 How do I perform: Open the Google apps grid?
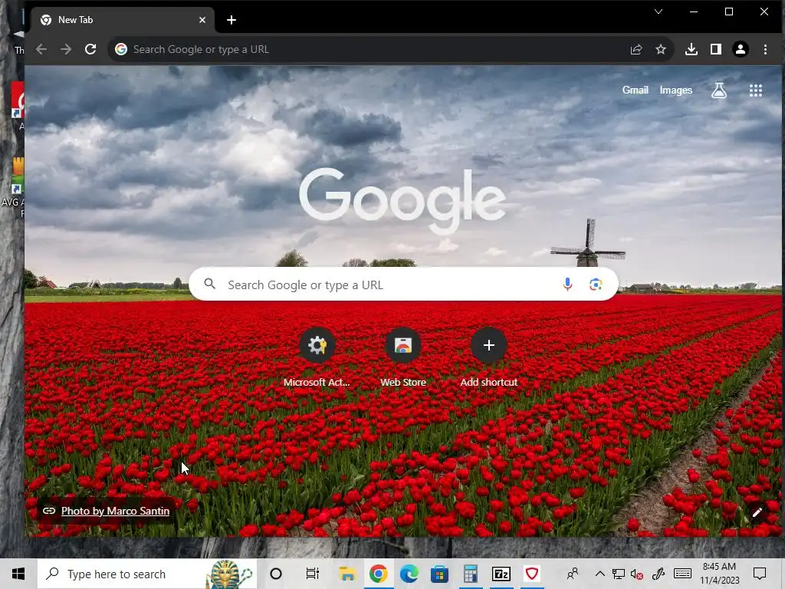755,90
